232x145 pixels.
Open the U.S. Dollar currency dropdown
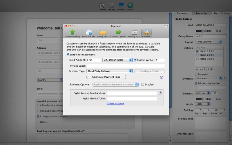(117, 60)
